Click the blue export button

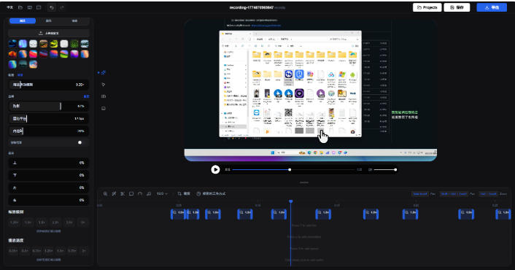click(x=492, y=7)
